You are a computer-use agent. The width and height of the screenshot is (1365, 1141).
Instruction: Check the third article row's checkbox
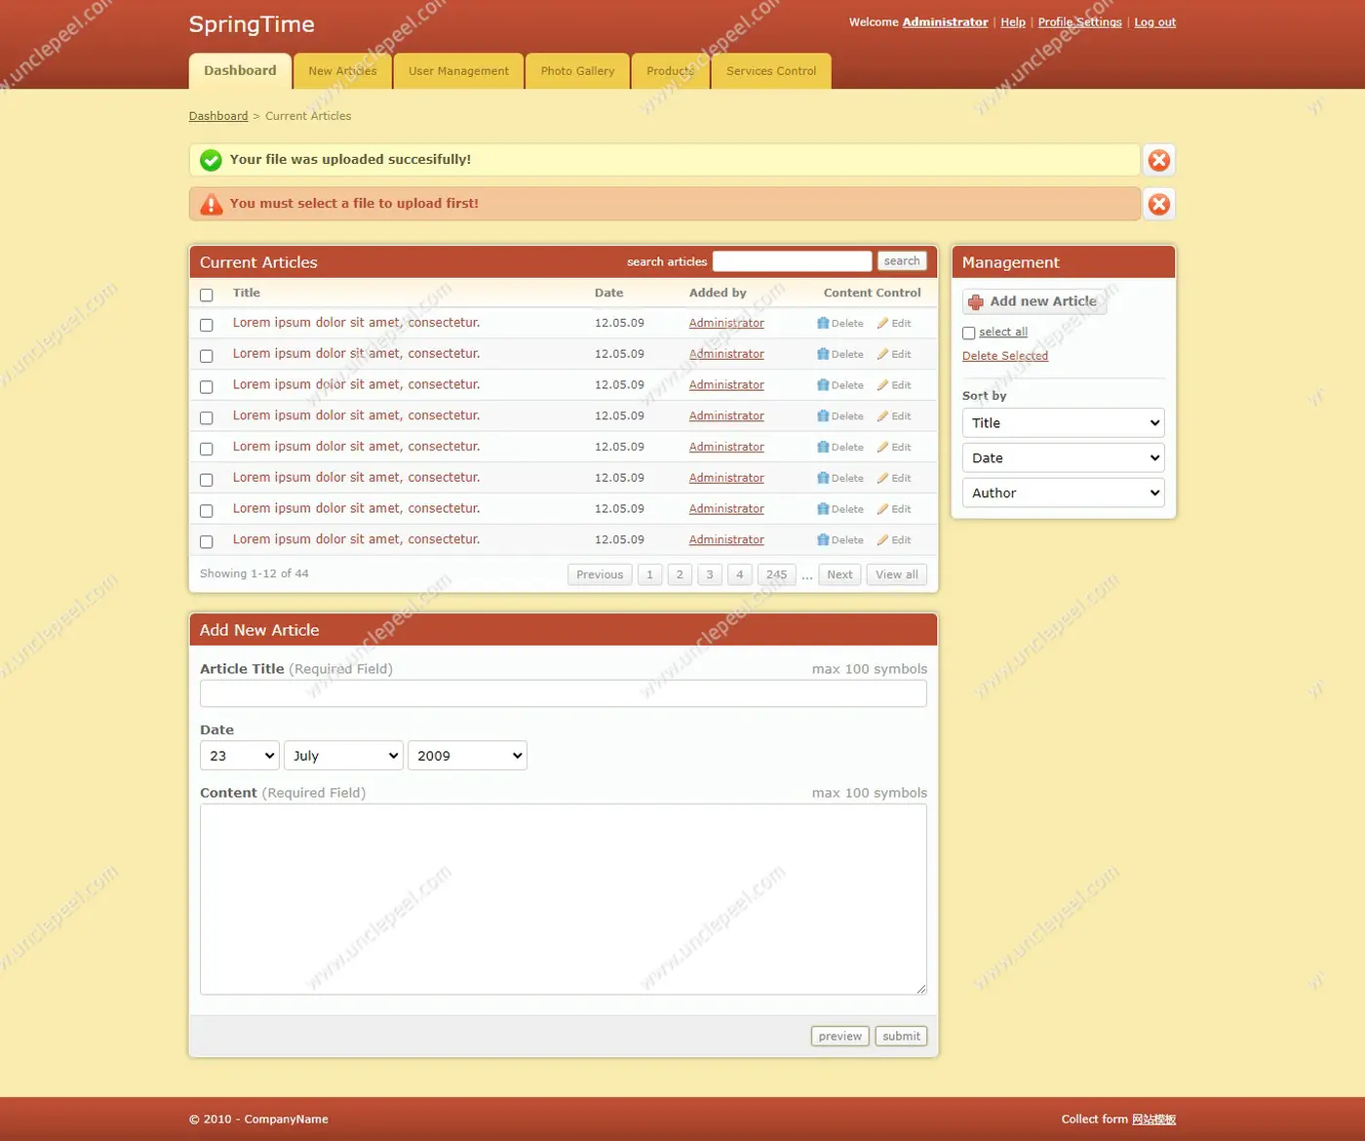tap(207, 387)
